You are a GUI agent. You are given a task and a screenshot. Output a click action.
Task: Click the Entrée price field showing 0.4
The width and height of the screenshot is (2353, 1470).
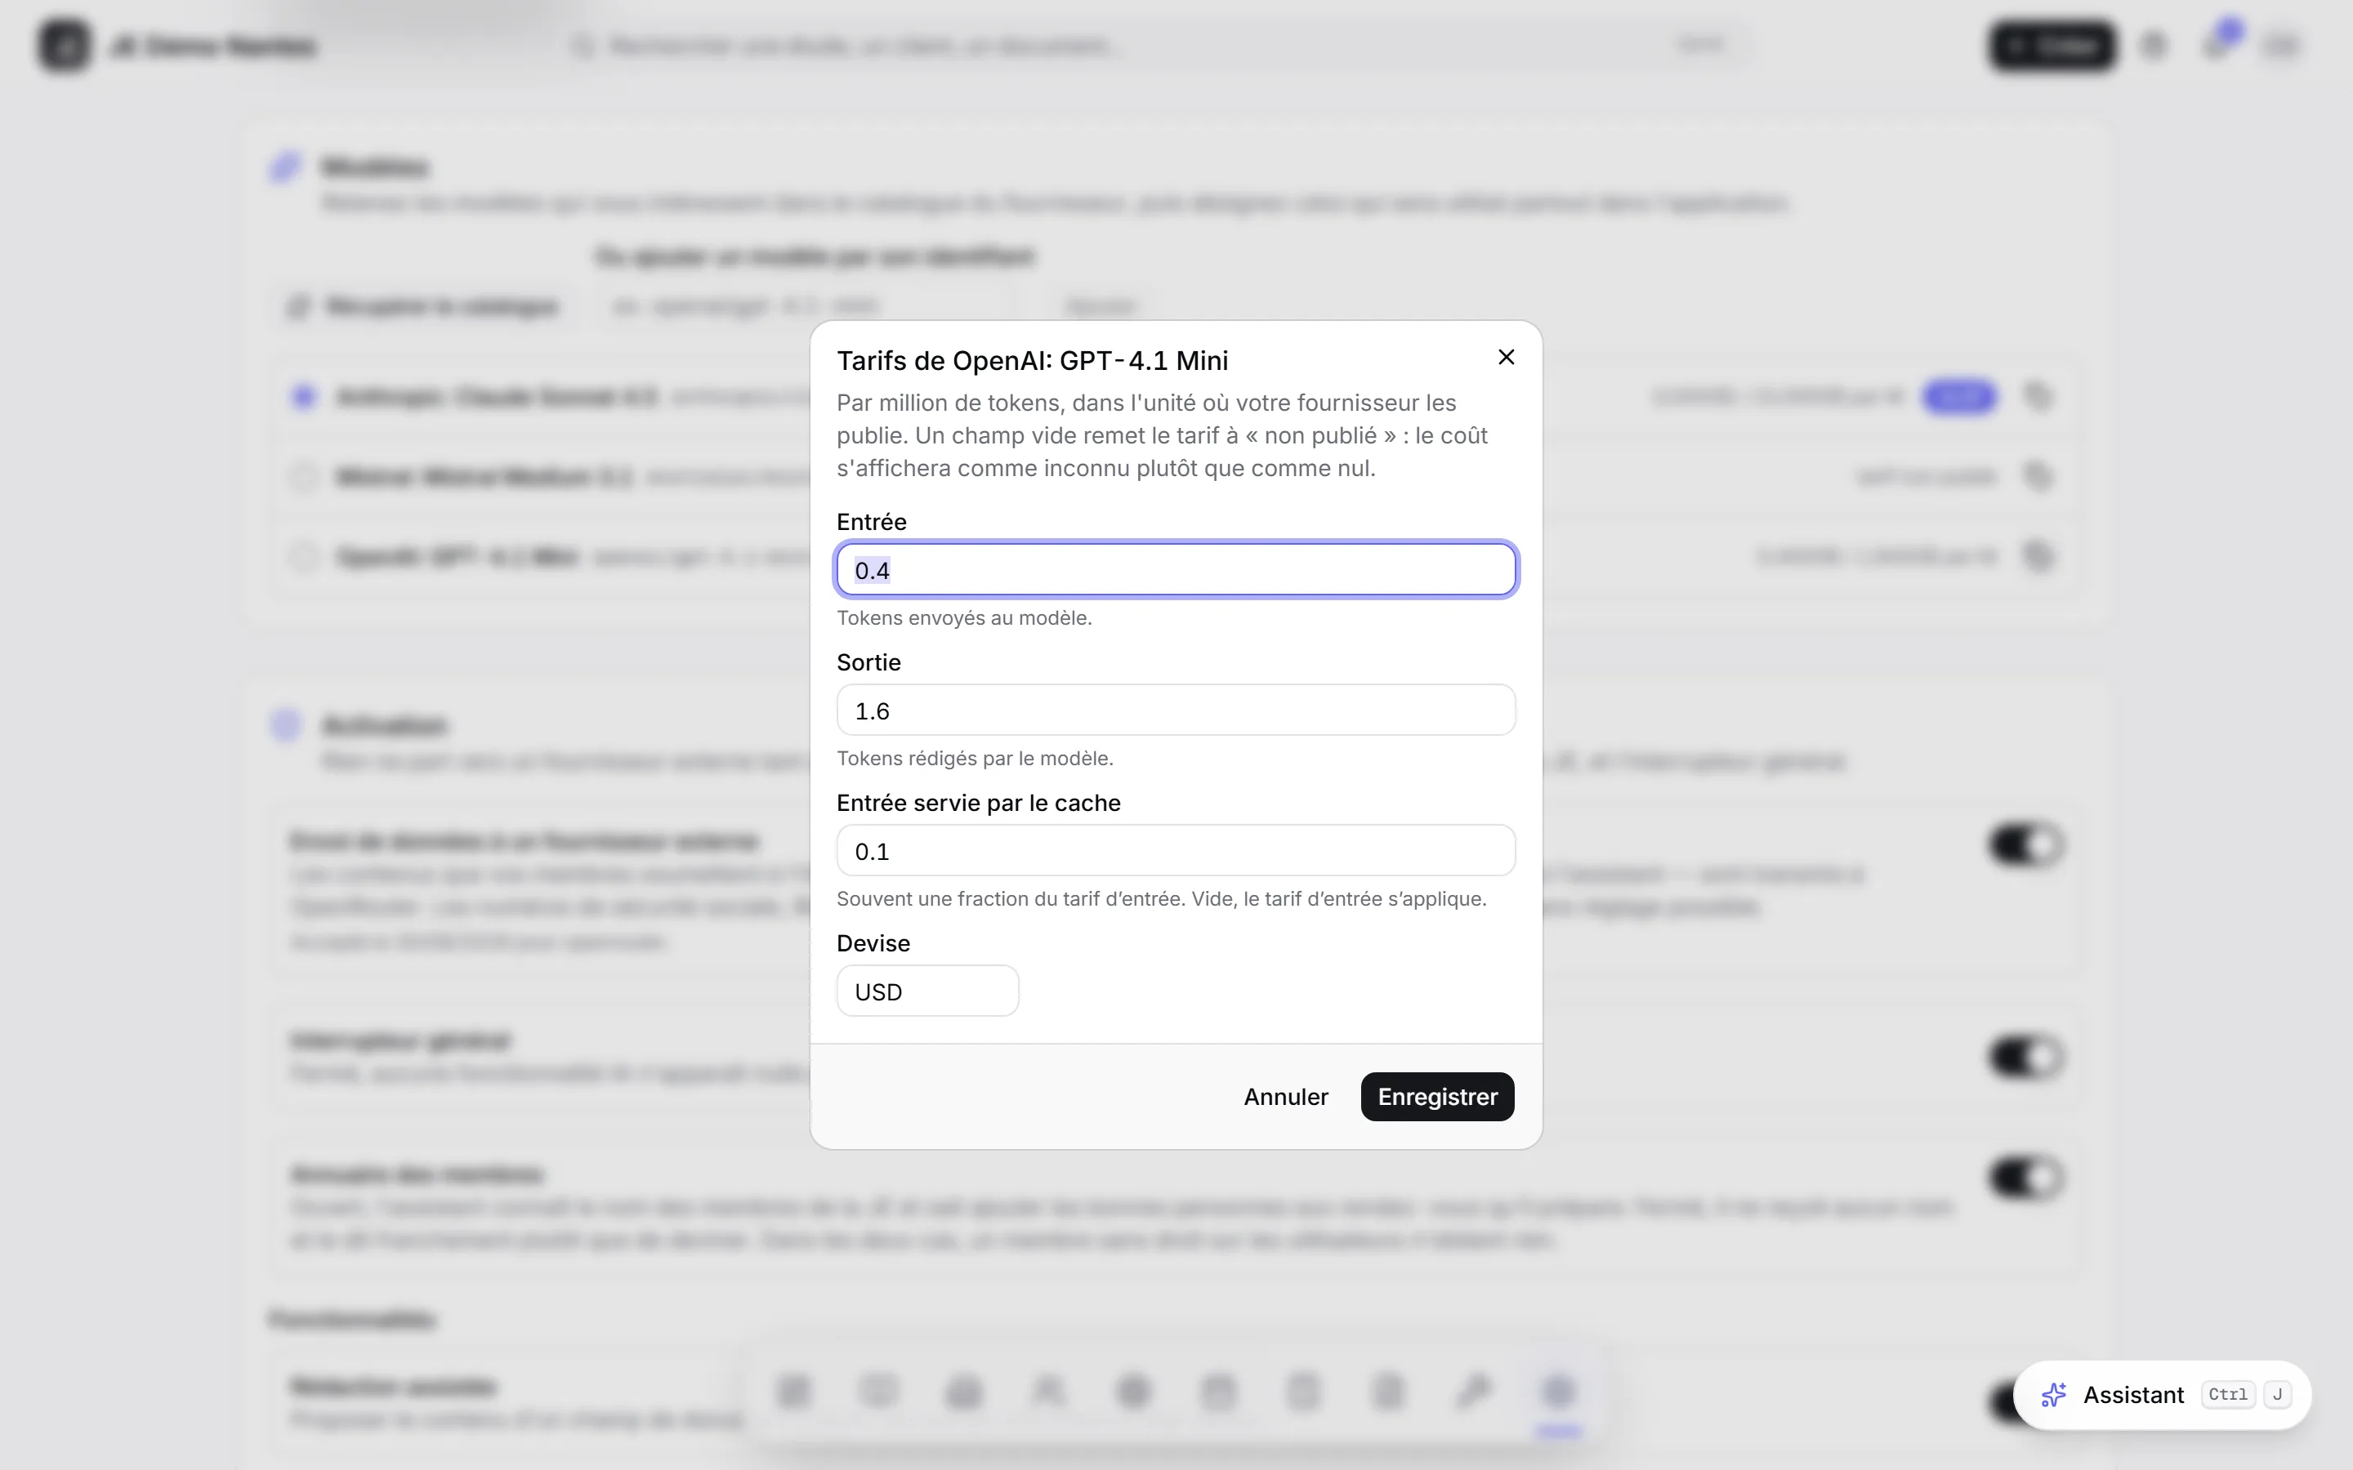tap(1176, 570)
